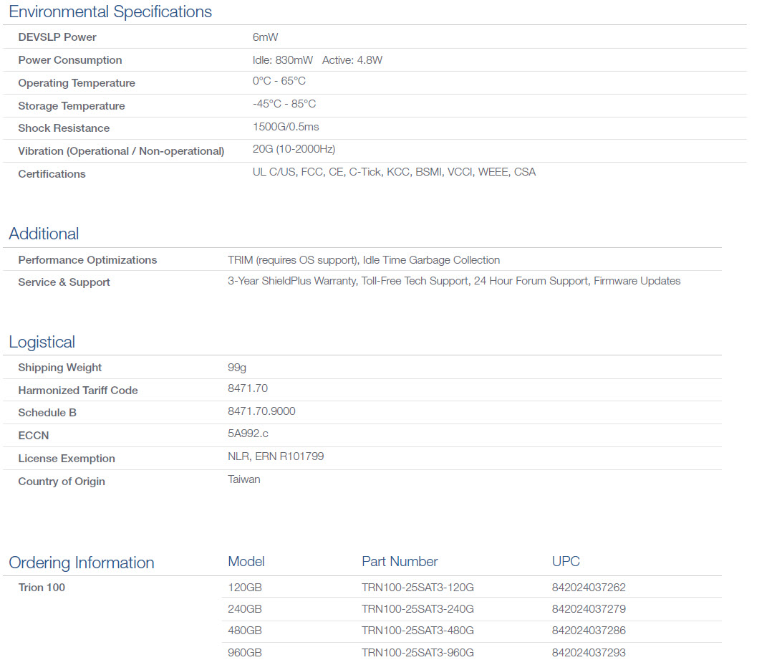Click the Logistical section heading

(42, 342)
